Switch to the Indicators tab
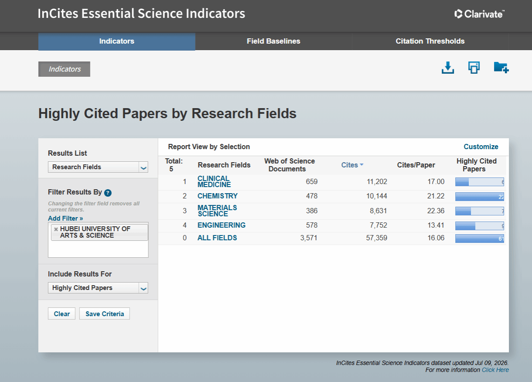This screenshot has width=532, height=382. [117, 41]
